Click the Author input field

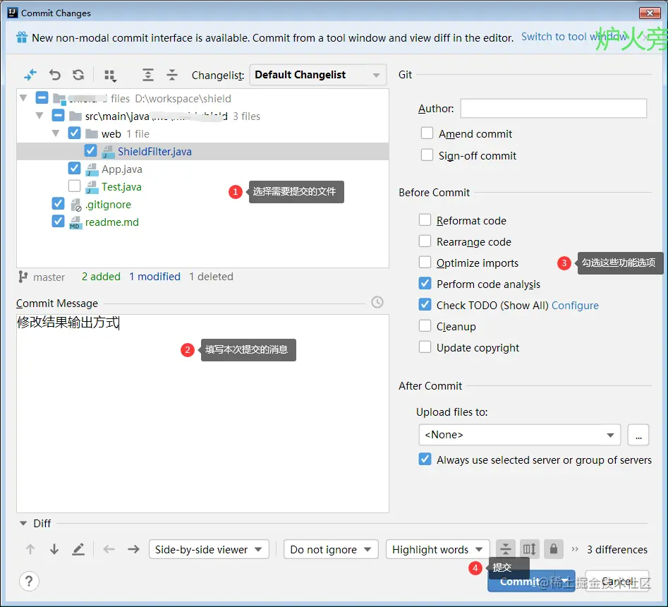click(554, 108)
